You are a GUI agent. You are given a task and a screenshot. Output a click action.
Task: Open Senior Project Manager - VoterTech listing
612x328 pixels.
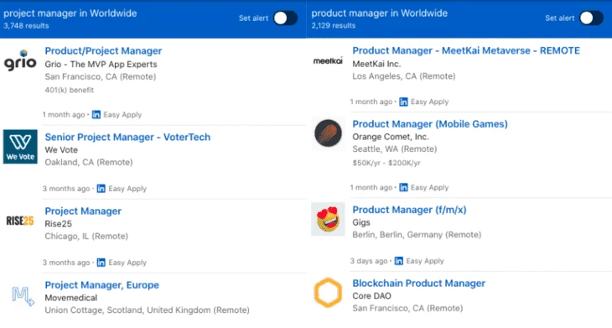127,137
